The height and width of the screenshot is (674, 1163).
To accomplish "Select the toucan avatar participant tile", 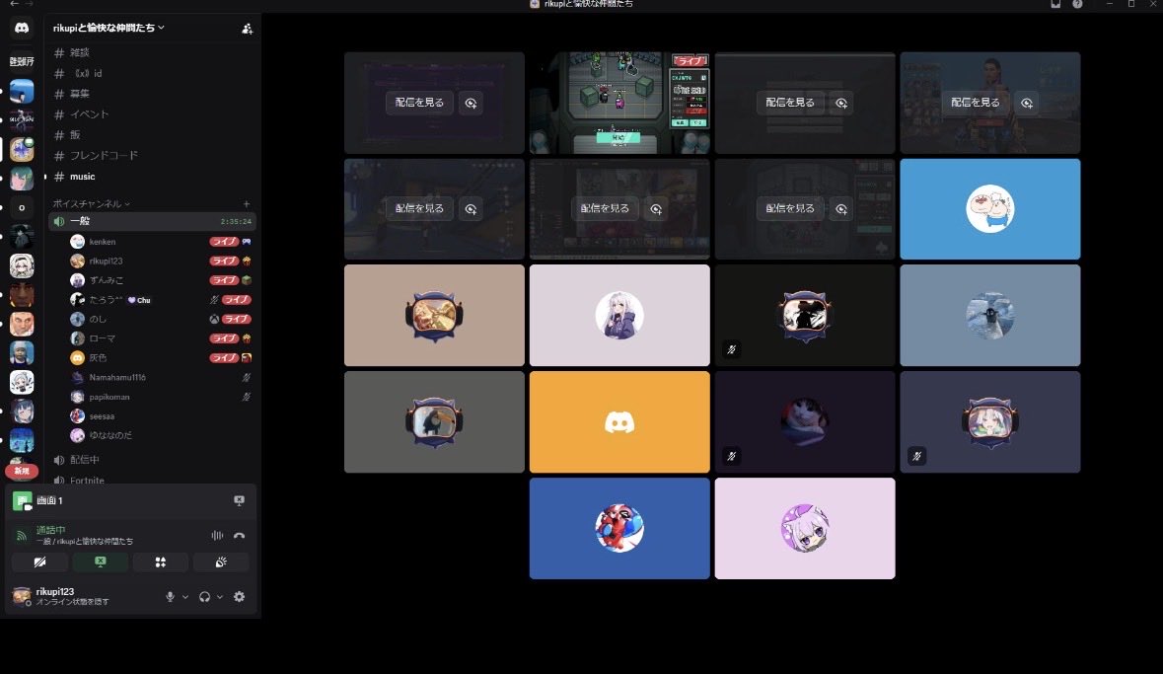I will (434, 422).
